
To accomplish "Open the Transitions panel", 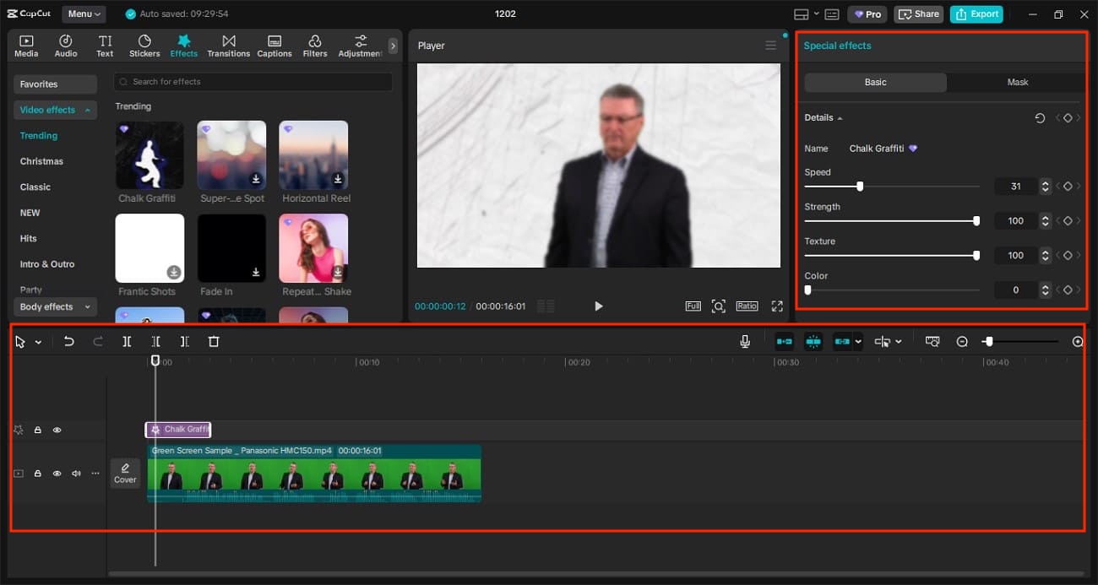I will click(228, 46).
